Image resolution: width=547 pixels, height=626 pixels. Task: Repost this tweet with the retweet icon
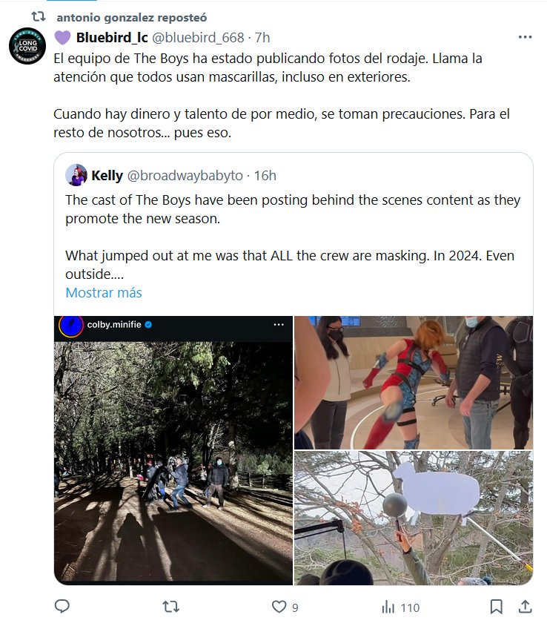click(x=170, y=607)
